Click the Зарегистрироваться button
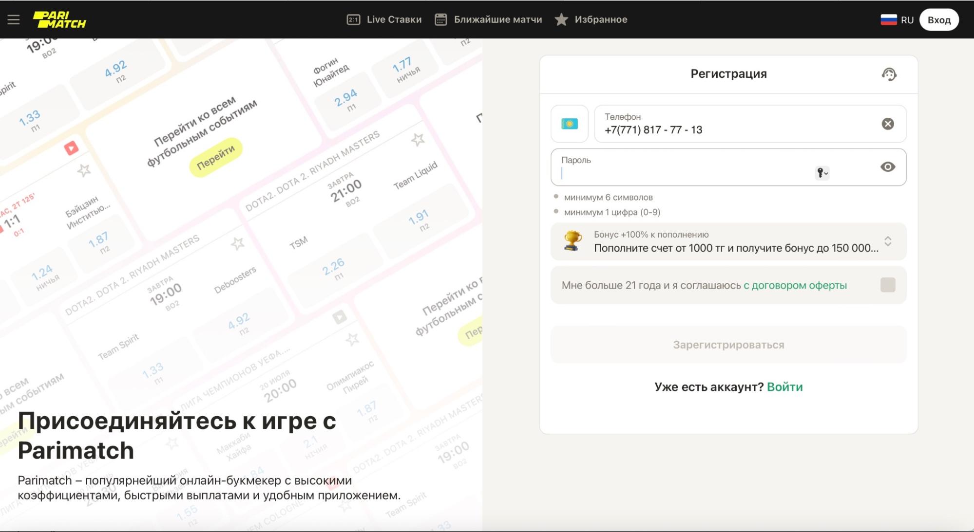974x532 pixels. [x=728, y=345]
